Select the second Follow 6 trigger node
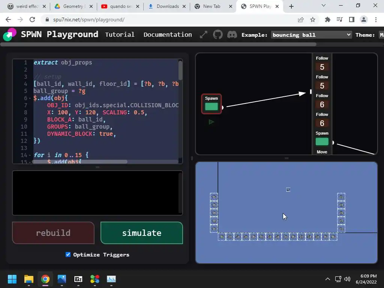Screen dimensions: 384x288 [322, 120]
